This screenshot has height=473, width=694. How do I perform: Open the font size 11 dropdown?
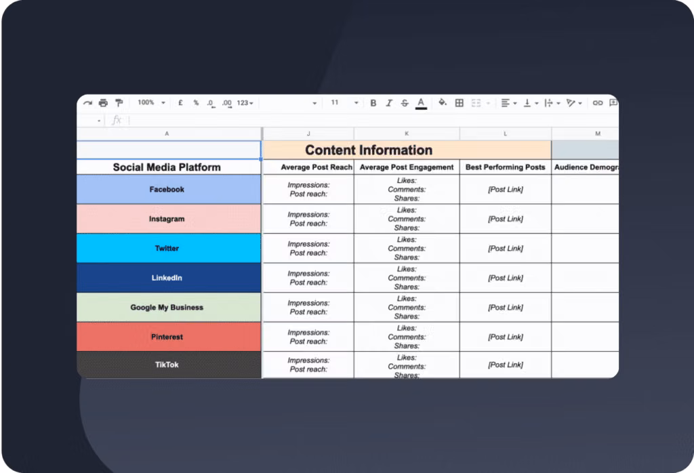pyautogui.click(x=344, y=103)
